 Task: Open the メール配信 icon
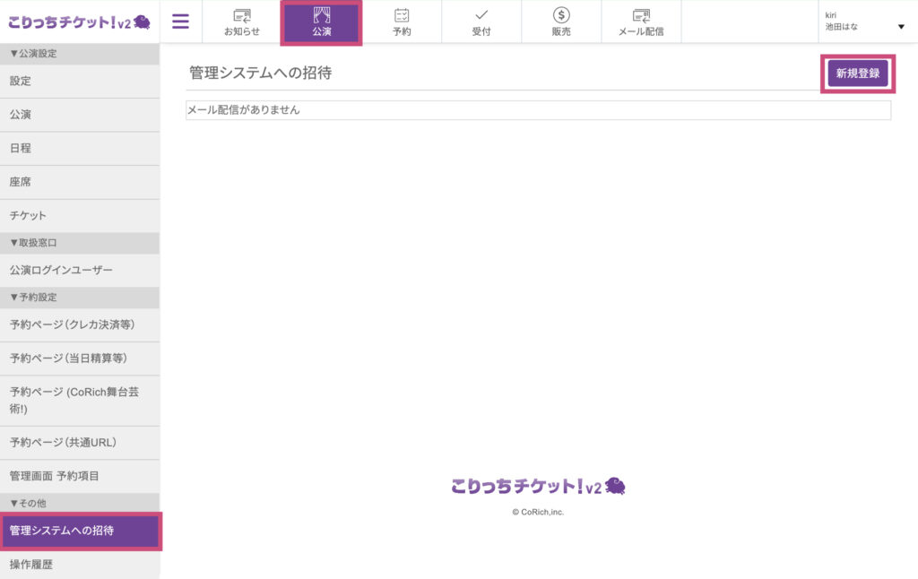tap(641, 22)
